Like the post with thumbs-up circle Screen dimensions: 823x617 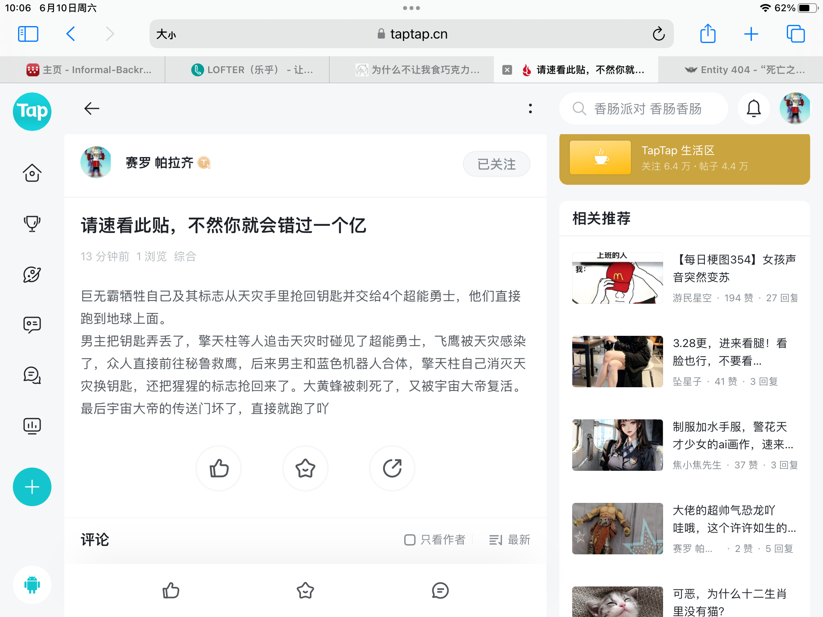point(219,468)
